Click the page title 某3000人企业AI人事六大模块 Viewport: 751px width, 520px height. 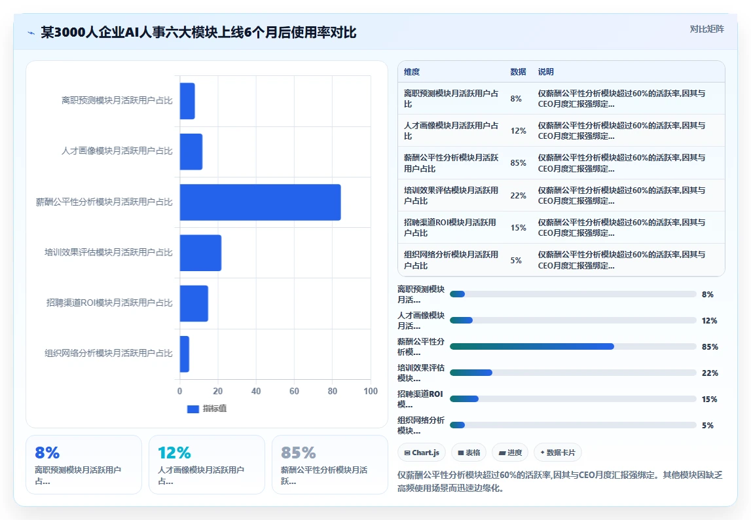tap(198, 32)
